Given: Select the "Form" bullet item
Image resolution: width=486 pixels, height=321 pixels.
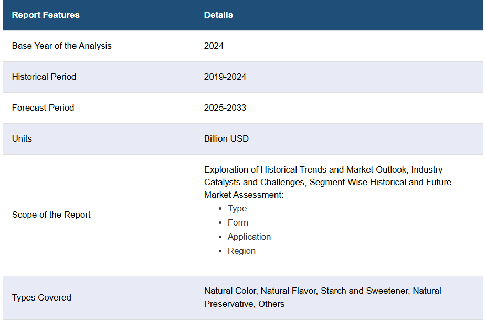Looking at the screenshot, I should coord(238,223).
